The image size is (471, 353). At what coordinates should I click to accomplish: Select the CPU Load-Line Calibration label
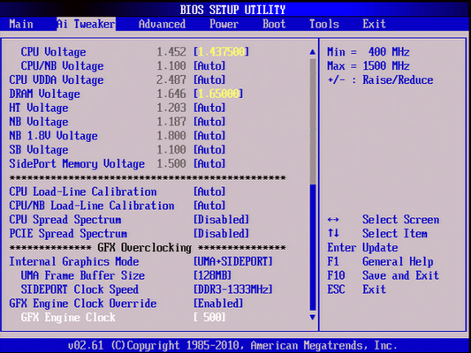[83, 192]
